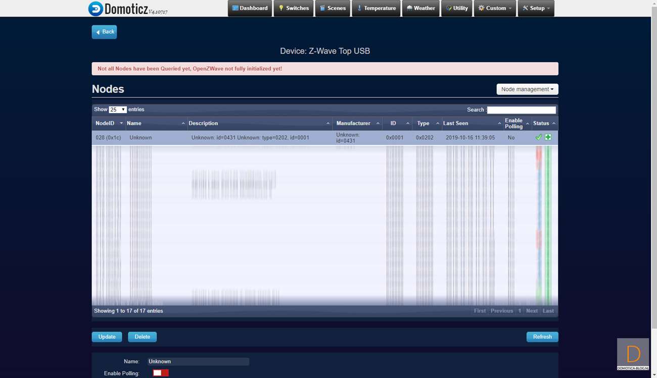Click the Domoticz logo icon
Viewport: 657px width, 378px height.
pyautogui.click(x=96, y=9)
